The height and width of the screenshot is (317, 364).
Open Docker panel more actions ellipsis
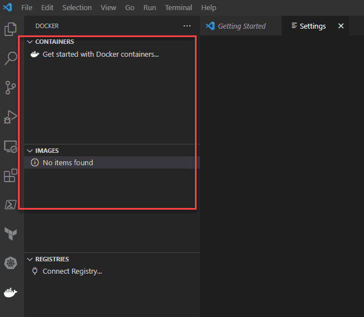coord(187,26)
